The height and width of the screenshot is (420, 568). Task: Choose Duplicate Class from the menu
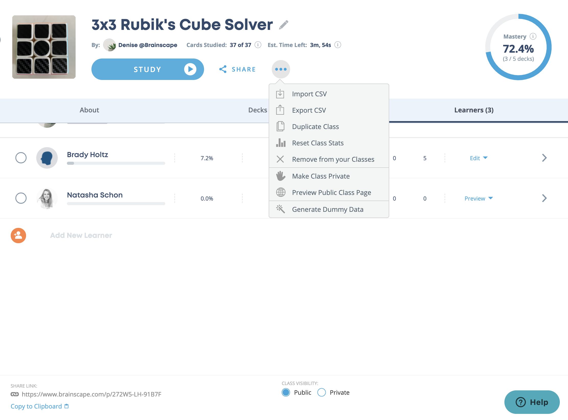[x=329, y=126]
